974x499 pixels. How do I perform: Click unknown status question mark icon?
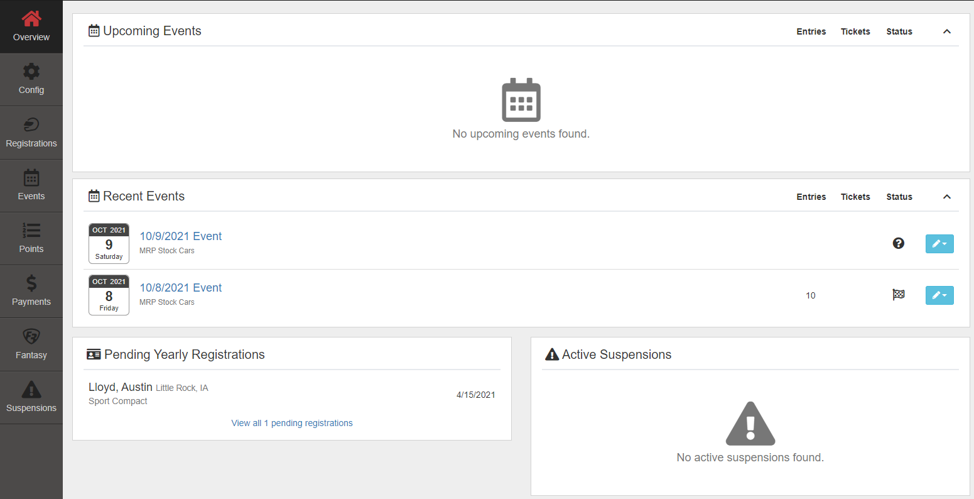[x=898, y=243]
